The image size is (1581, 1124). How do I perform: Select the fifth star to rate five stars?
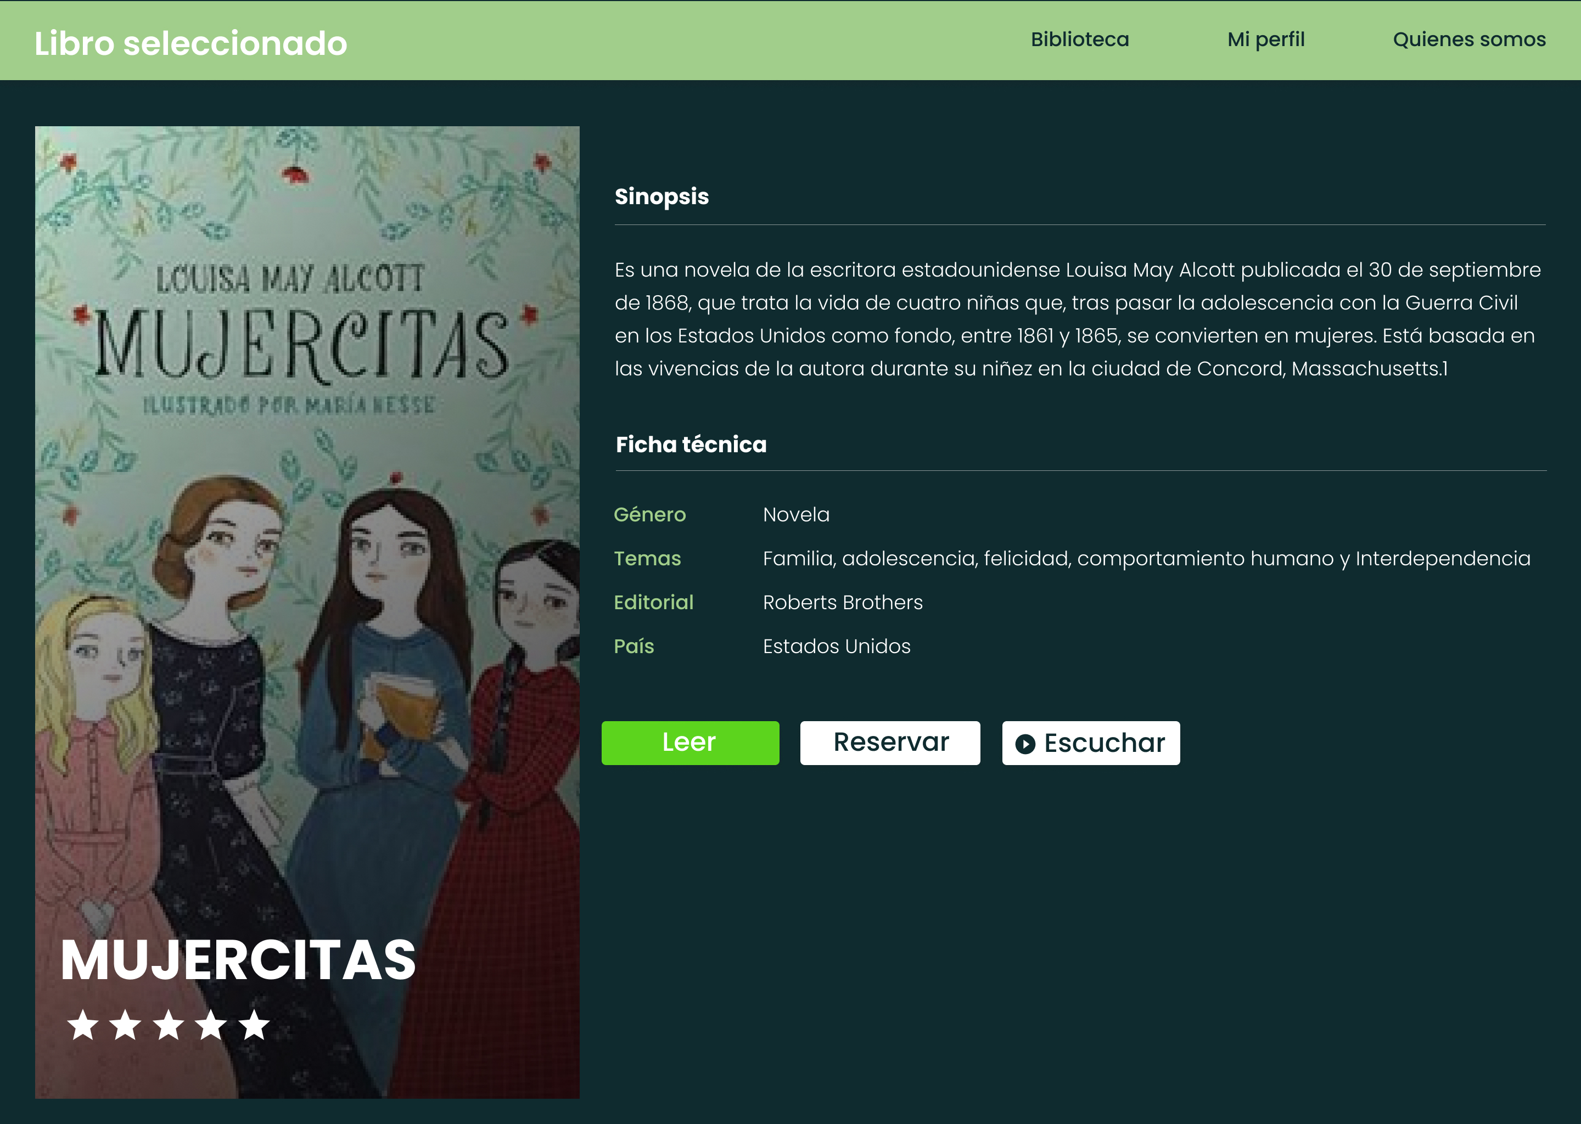point(254,1025)
